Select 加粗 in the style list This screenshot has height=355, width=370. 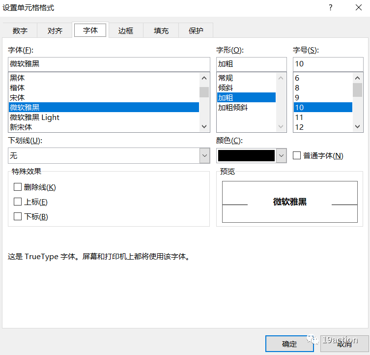click(x=246, y=97)
